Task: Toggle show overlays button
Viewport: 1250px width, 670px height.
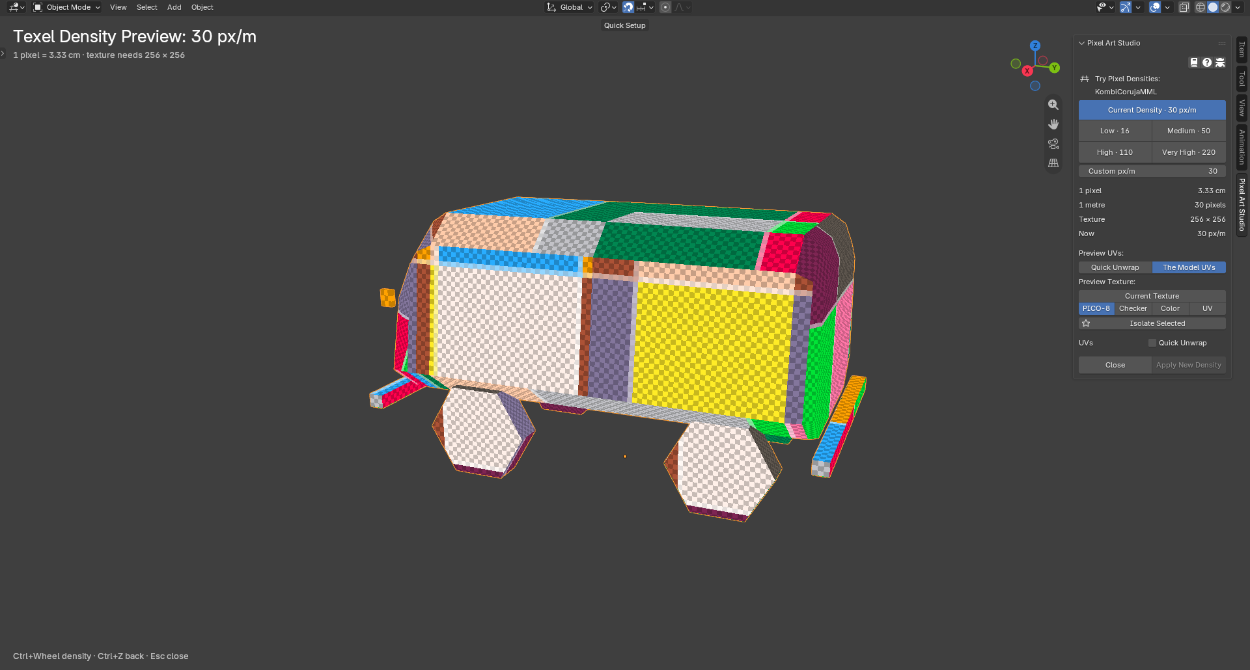Action: click(1155, 7)
